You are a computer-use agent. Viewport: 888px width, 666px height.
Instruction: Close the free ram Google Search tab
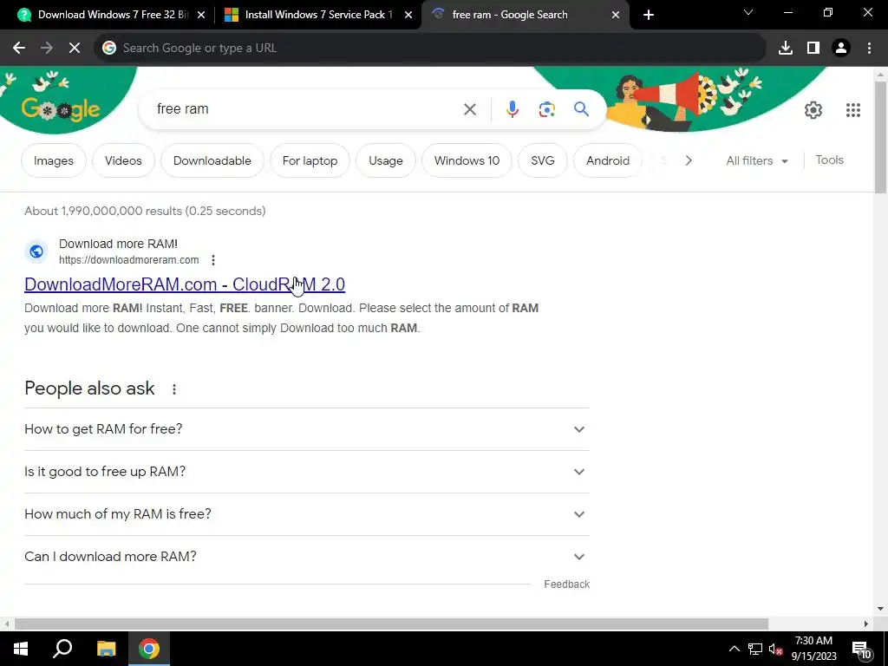click(616, 15)
